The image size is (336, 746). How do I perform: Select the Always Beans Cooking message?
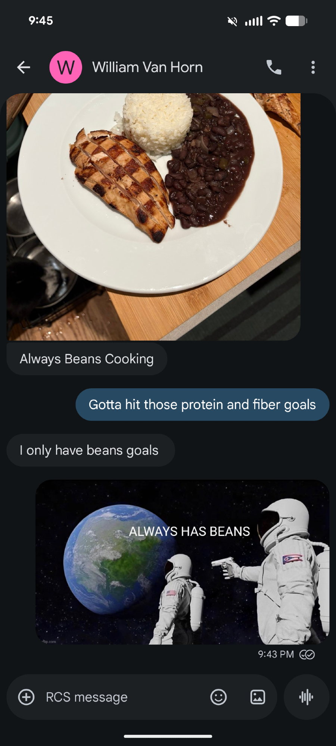coord(87,359)
